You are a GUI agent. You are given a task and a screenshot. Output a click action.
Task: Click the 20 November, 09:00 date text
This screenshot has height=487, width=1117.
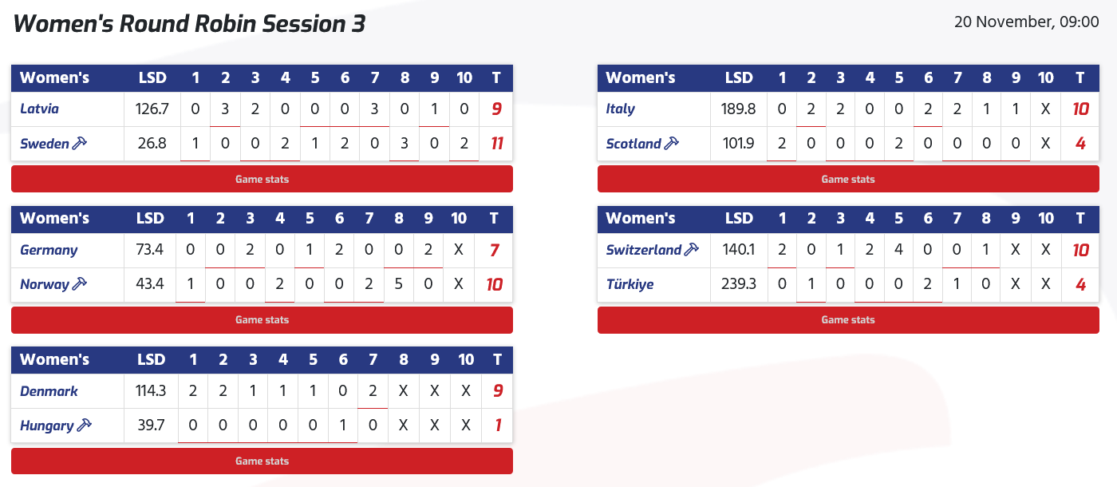click(1026, 22)
